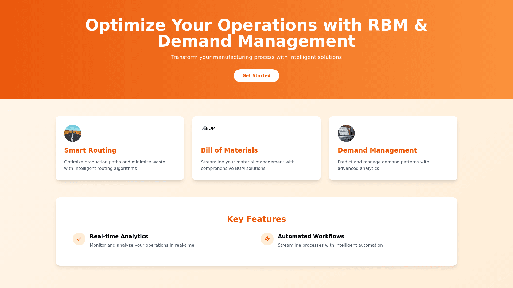The image size is (513, 288).
Task: Click the Smart Routing road image
Action: tap(73, 133)
